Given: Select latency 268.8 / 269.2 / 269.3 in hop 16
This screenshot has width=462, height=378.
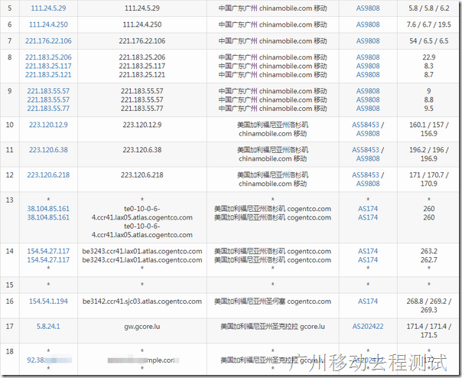Looking at the screenshot, I should click(428, 305).
